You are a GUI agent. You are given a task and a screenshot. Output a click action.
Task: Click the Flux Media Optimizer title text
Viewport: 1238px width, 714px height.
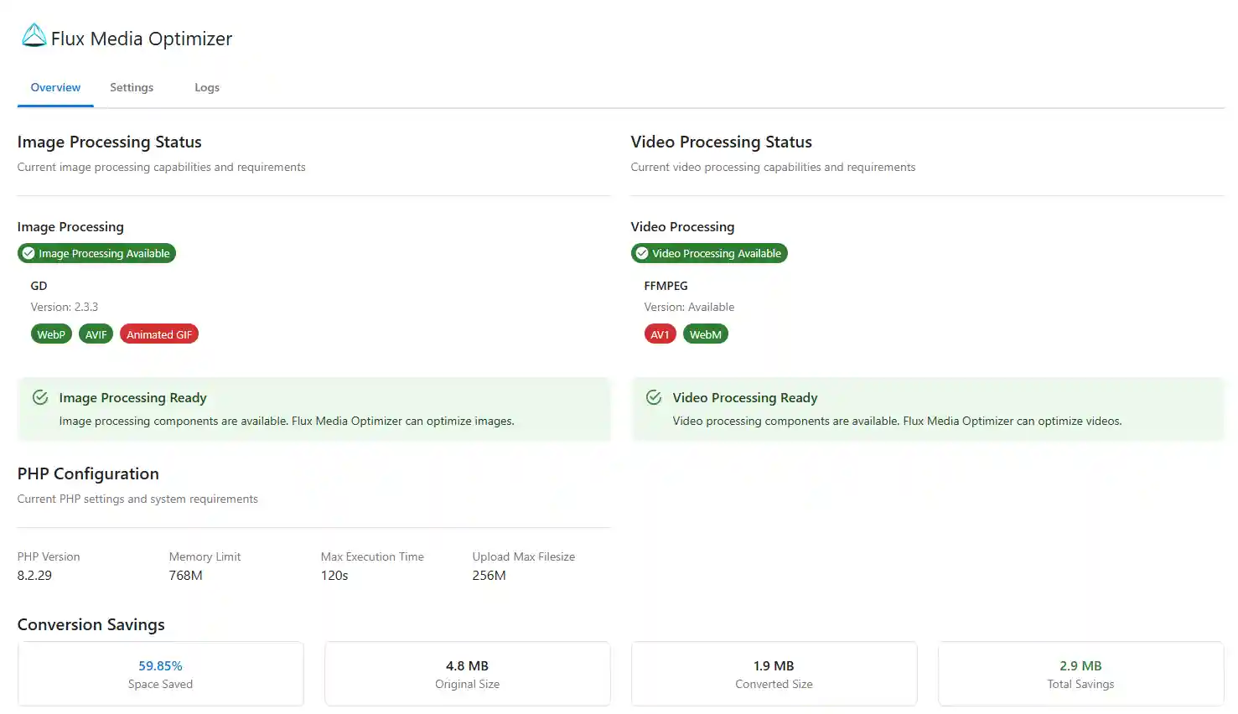point(142,39)
